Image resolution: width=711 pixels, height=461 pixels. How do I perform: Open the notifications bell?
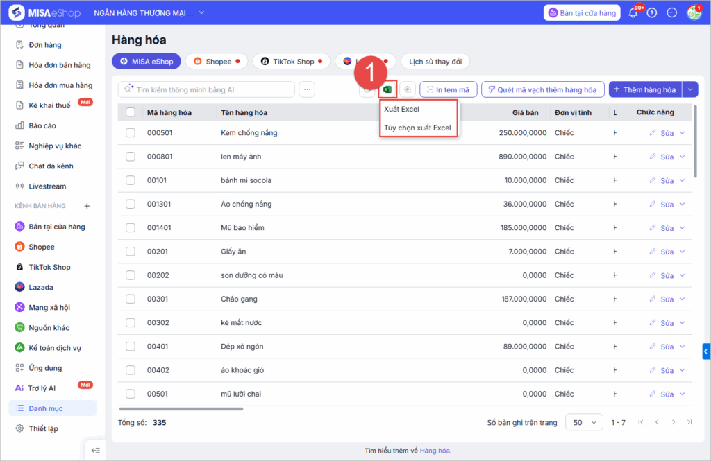tap(633, 13)
